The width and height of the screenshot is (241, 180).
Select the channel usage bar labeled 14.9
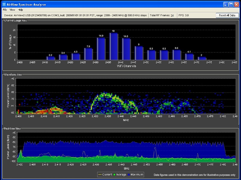point(101,49)
